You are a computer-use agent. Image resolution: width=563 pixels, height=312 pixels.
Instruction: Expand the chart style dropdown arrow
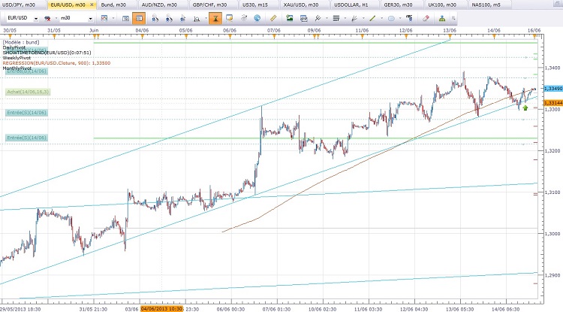(113, 18)
